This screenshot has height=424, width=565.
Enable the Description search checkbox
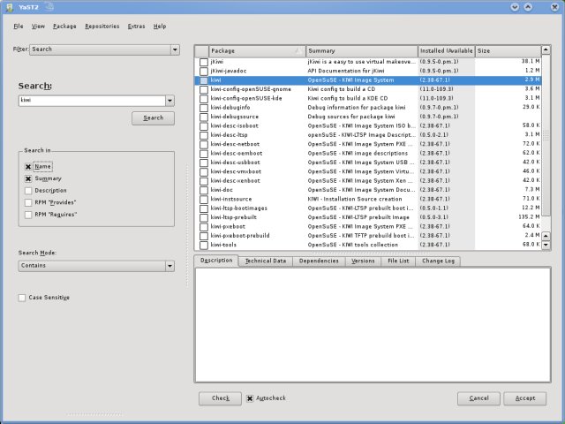click(x=28, y=190)
